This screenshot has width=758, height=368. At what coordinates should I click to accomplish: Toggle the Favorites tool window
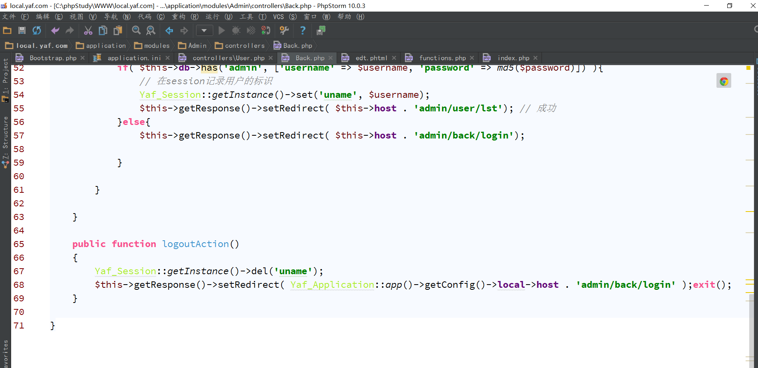click(5, 353)
